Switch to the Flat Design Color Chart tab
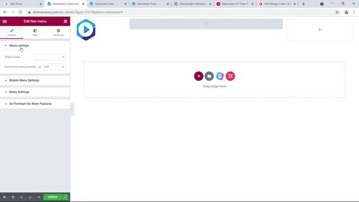359x202 pixels. pos(277,4)
